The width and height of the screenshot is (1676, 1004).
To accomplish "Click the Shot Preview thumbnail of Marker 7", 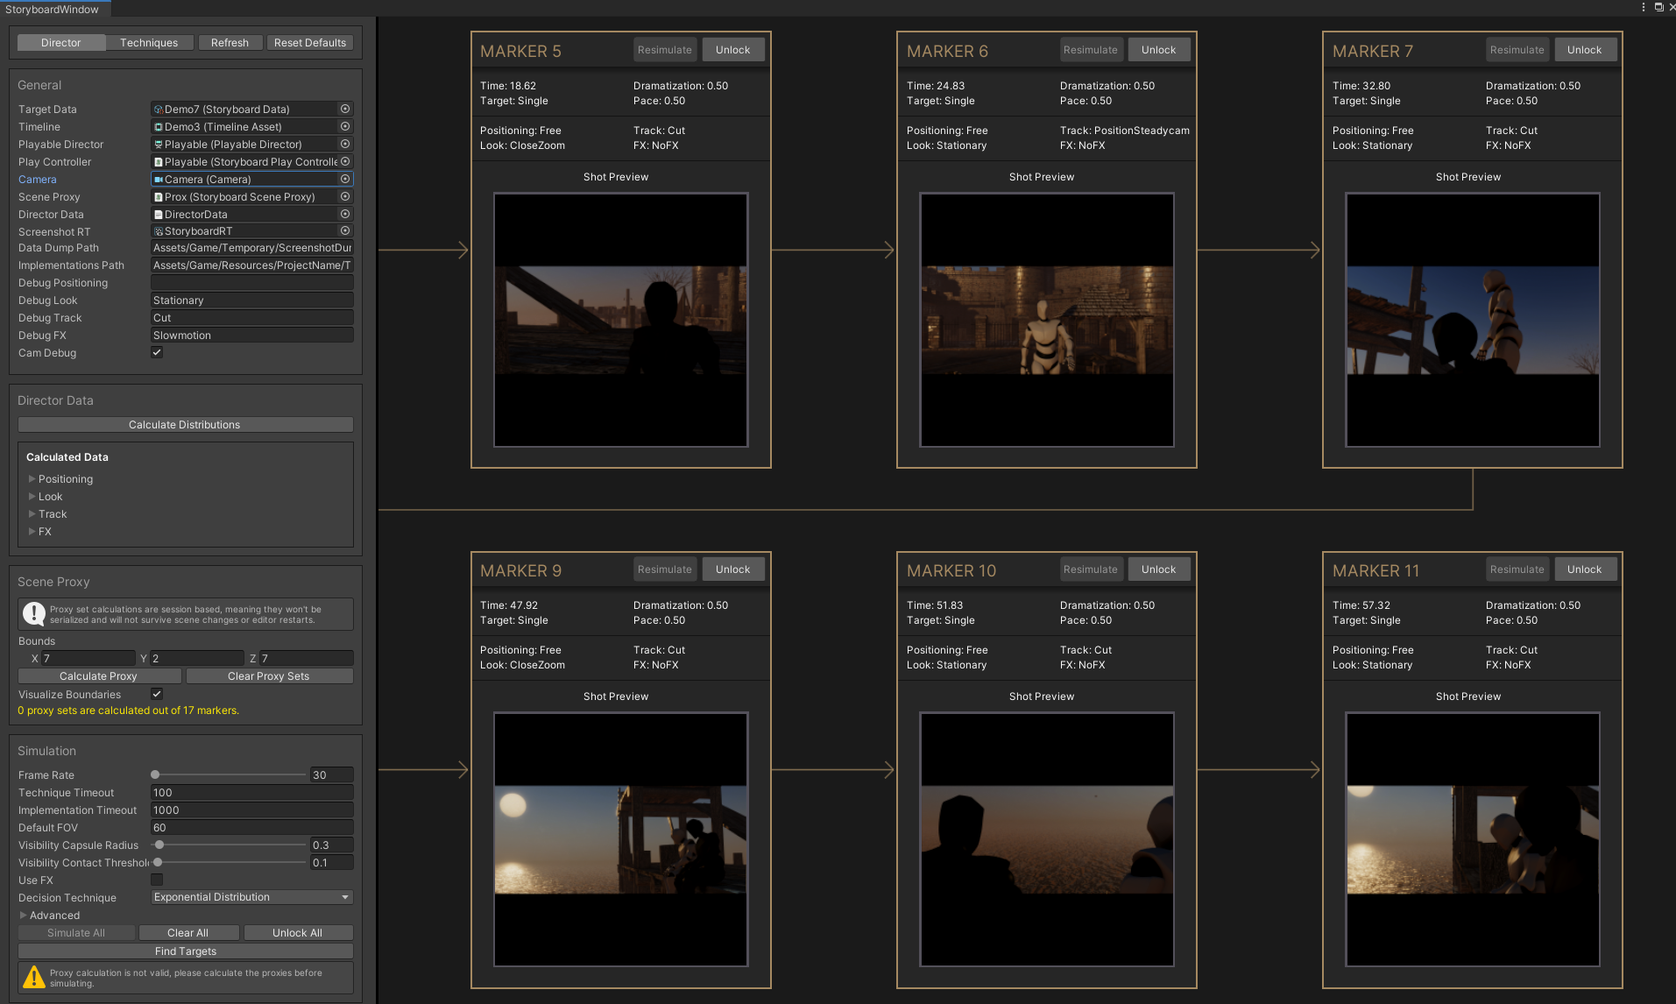I will click(1472, 321).
